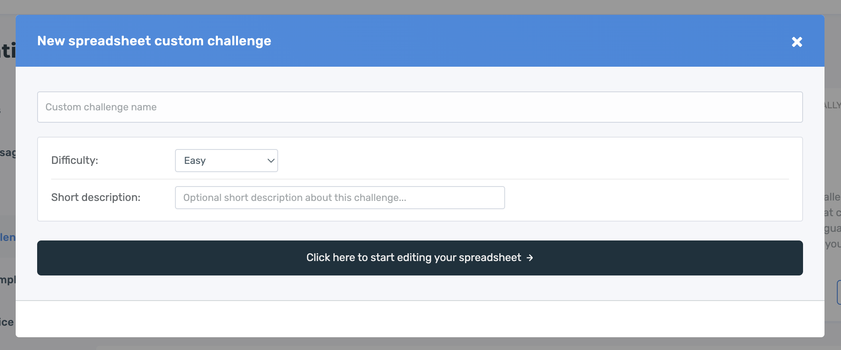Click the empty white footer of dialog
The width and height of the screenshot is (841, 350).
[420, 319]
